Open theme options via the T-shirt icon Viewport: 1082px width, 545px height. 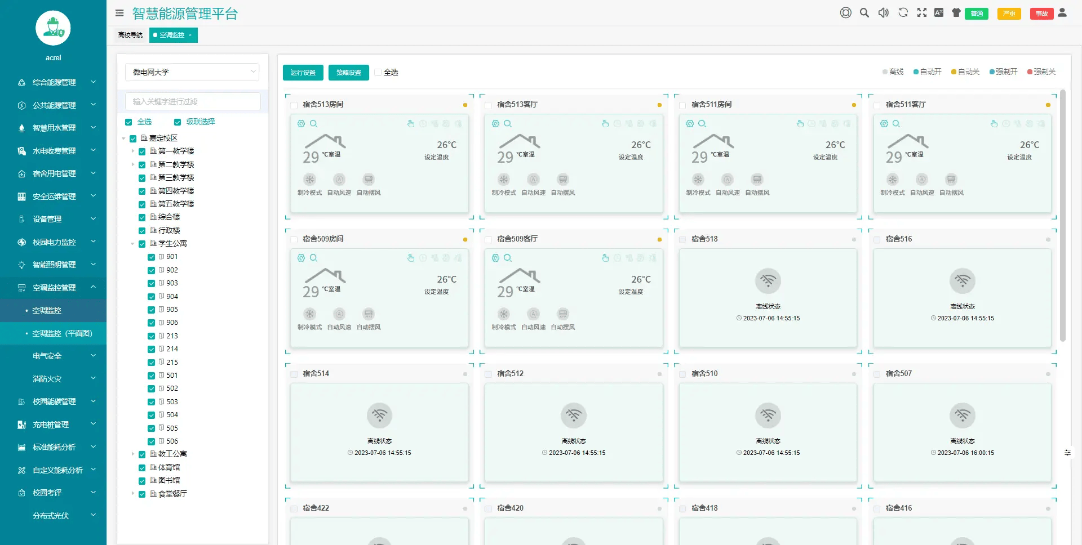pos(956,12)
